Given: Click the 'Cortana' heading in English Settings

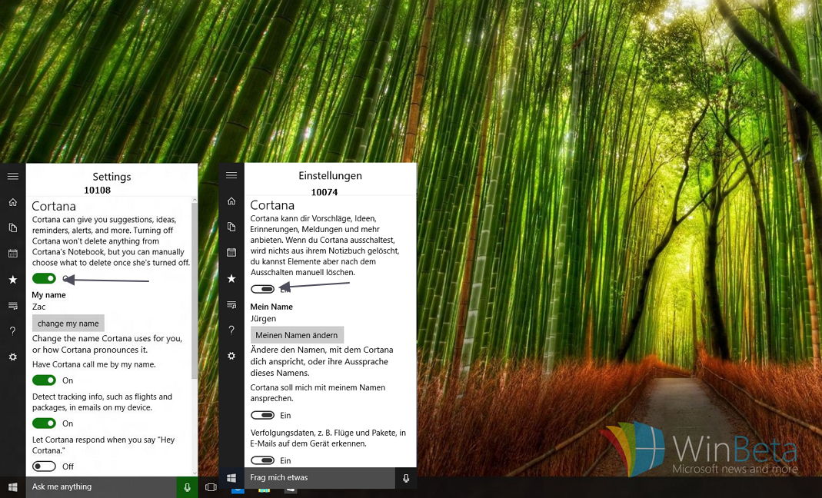Looking at the screenshot, I should click(54, 206).
